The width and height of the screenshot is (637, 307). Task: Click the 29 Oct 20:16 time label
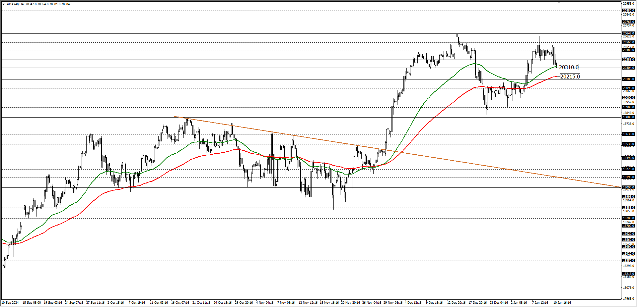244,303
